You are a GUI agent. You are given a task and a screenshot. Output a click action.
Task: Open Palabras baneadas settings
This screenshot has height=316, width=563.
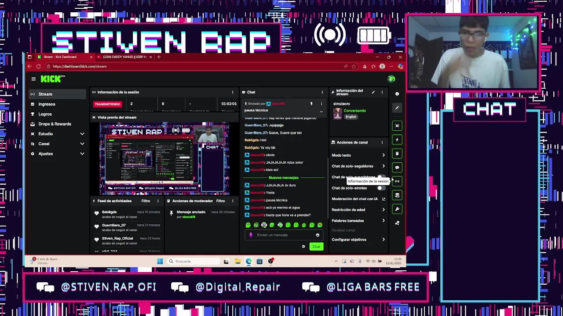pos(358,221)
